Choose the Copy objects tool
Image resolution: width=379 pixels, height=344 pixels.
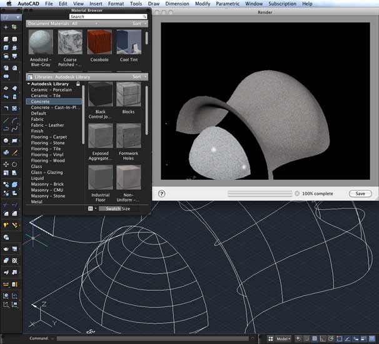tap(6, 184)
